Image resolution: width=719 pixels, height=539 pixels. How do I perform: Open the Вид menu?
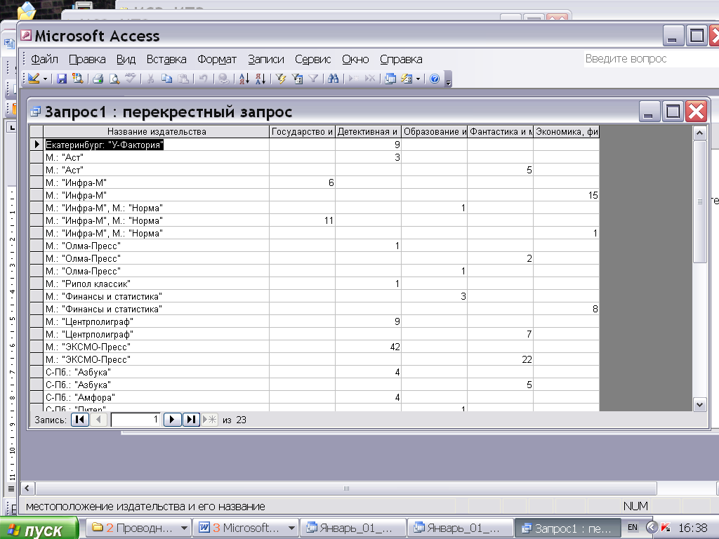(x=126, y=59)
